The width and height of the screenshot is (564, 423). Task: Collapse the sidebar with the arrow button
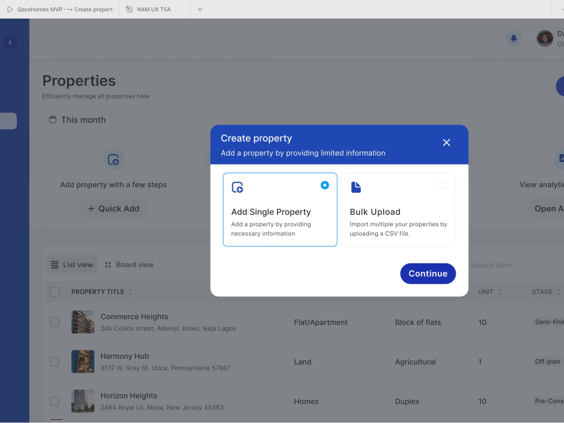10,42
